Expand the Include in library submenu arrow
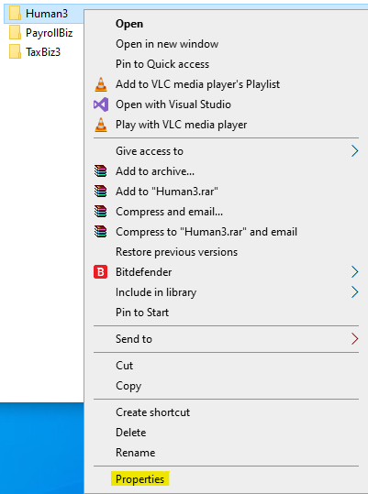This screenshot has width=368, height=494. click(x=355, y=292)
